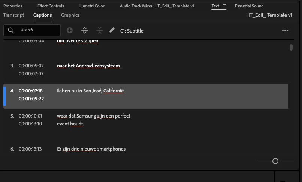Open the Text panel menu icon
This screenshot has height=182, width=302.
(x=224, y=6)
